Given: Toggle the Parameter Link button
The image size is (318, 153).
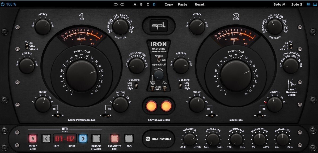Looking at the screenshot, I should pyautogui.click(x=115, y=139).
